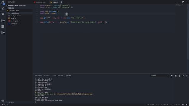This screenshot has height=106, width=189.
Task: Open the Explorer view in activity bar
Action: click(3, 3)
